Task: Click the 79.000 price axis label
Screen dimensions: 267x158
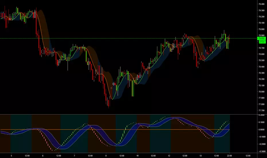Action: [261, 29]
